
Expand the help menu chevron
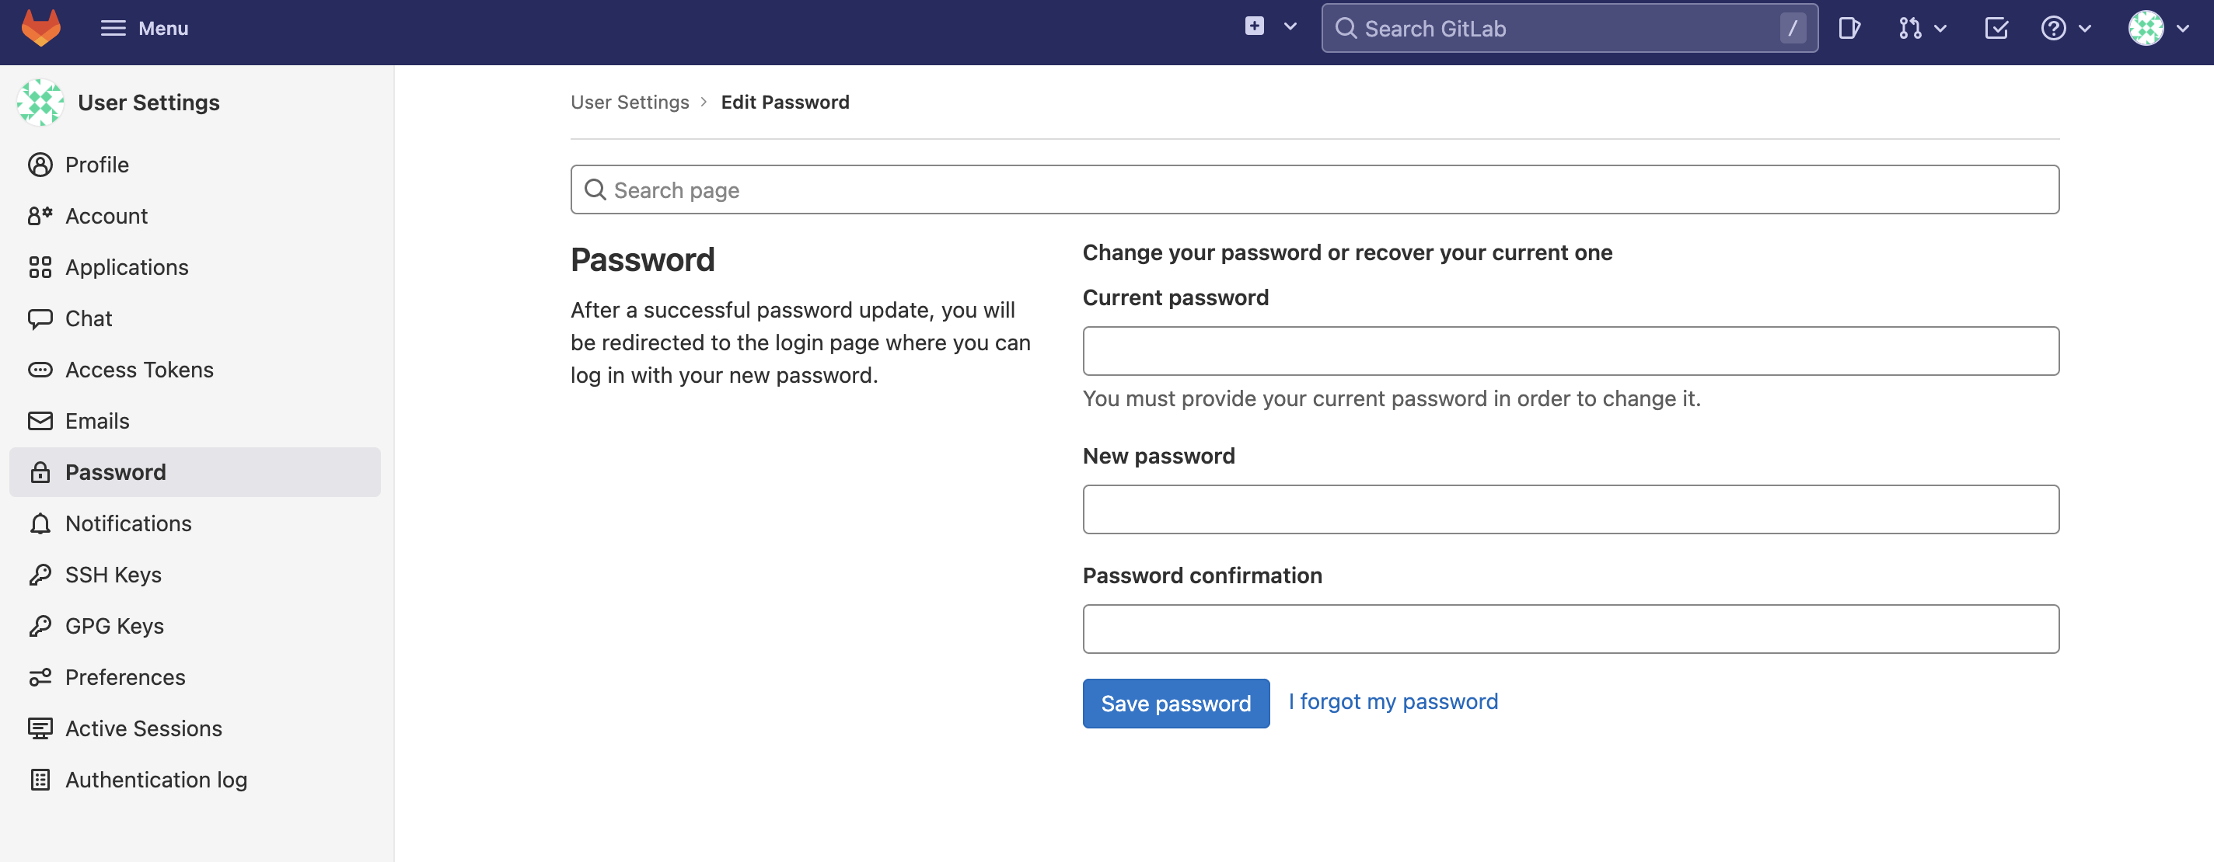coord(2084,28)
